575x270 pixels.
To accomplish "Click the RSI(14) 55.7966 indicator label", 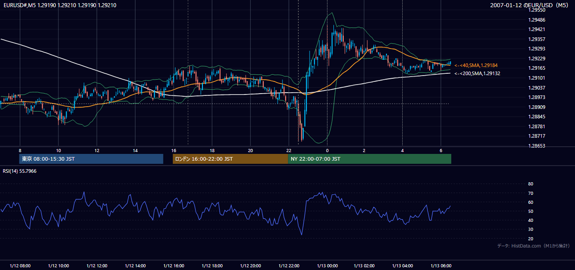I will pos(20,171).
